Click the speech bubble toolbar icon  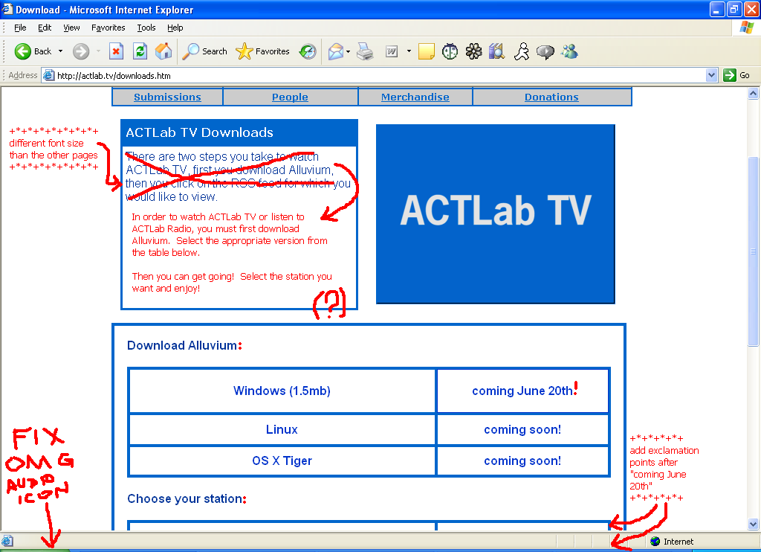coord(545,51)
